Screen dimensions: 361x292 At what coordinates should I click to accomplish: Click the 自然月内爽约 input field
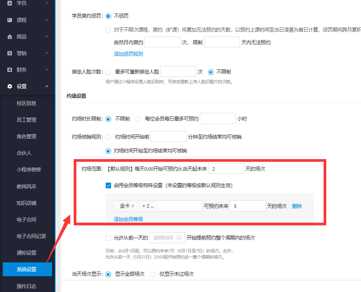pyautogui.click(x=162, y=42)
